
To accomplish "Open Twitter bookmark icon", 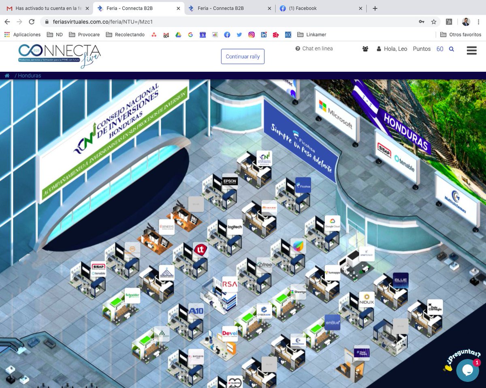I will [239, 34].
